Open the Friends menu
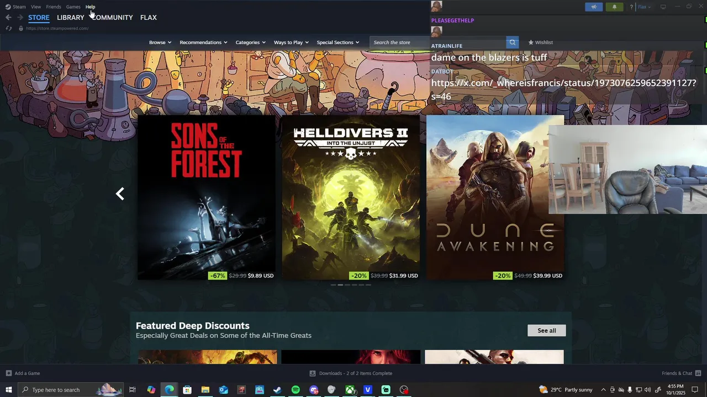The height and width of the screenshot is (397, 707). [54, 7]
